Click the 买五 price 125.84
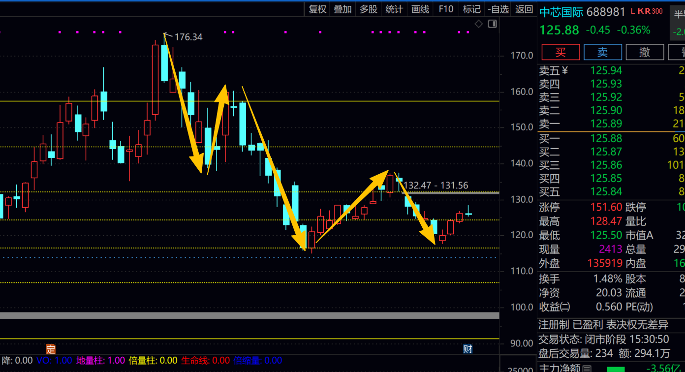This screenshot has width=685, height=372. [606, 191]
